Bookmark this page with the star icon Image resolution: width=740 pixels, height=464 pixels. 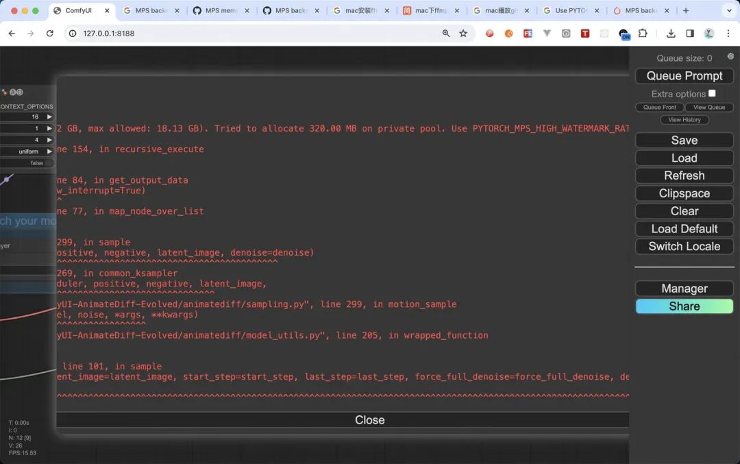(463, 33)
